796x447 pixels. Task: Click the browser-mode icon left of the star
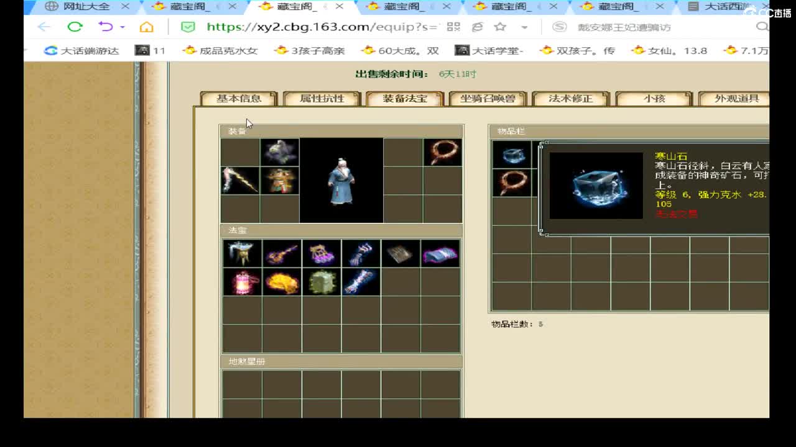(478, 27)
